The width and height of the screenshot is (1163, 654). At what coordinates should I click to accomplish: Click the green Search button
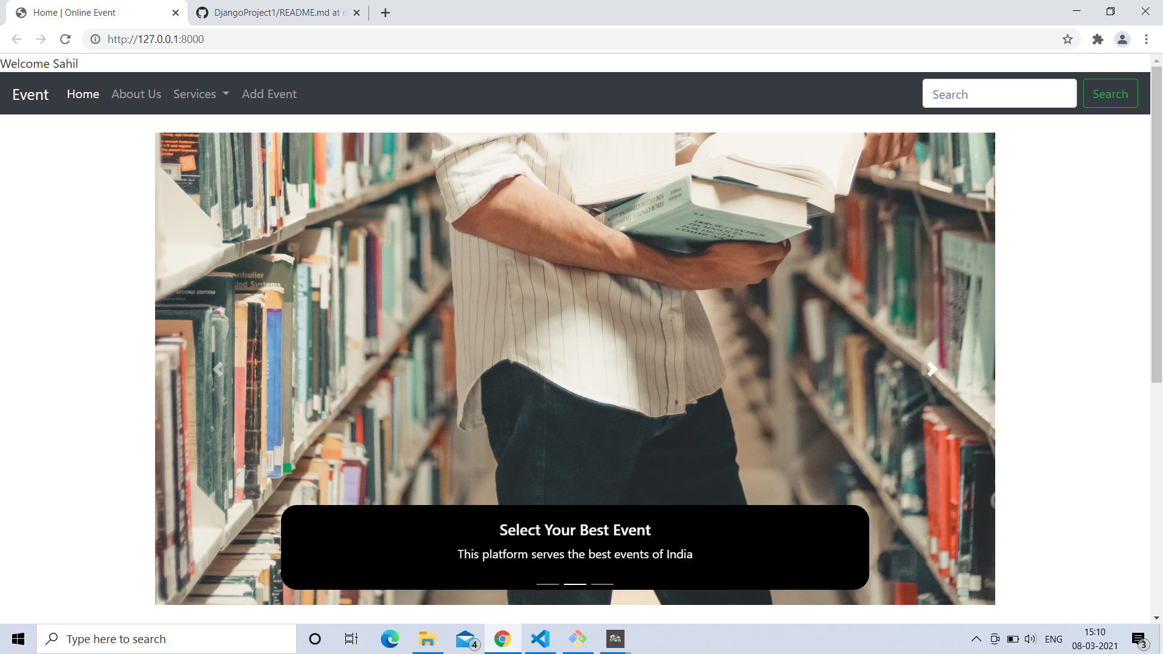pyautogui.click(x=1110, y=94)
